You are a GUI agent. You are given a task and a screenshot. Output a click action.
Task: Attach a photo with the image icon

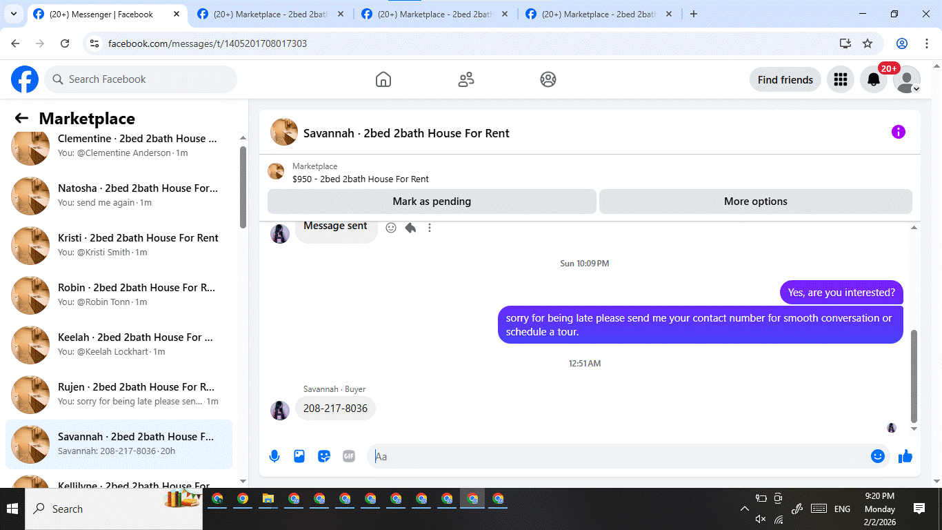tap(299, 456)
